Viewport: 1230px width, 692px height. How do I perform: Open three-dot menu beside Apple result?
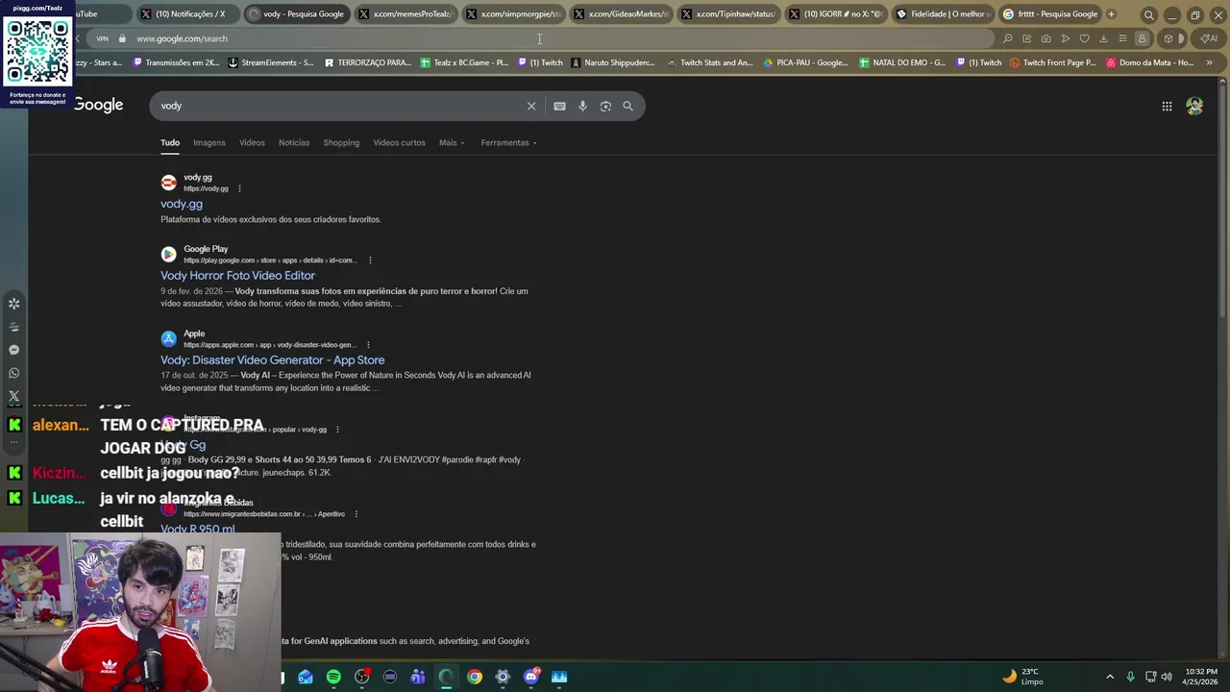click(x=368, y=345)
